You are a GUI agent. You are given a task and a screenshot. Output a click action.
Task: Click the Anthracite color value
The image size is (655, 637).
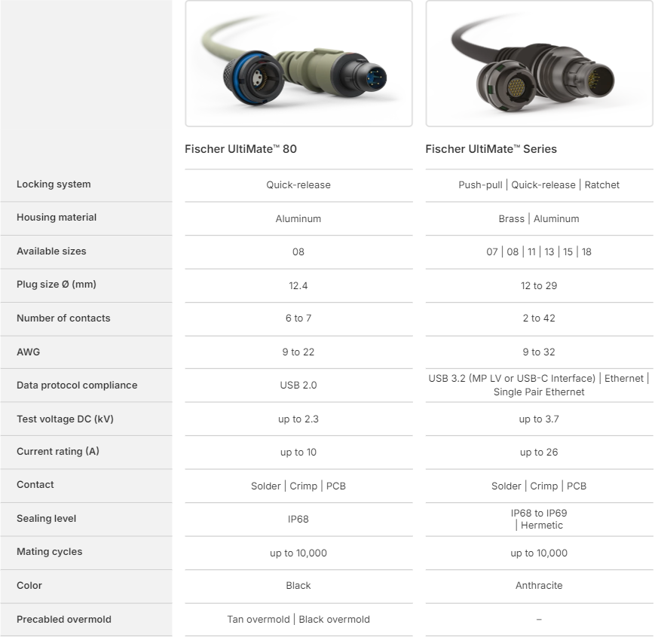(539, 586)
